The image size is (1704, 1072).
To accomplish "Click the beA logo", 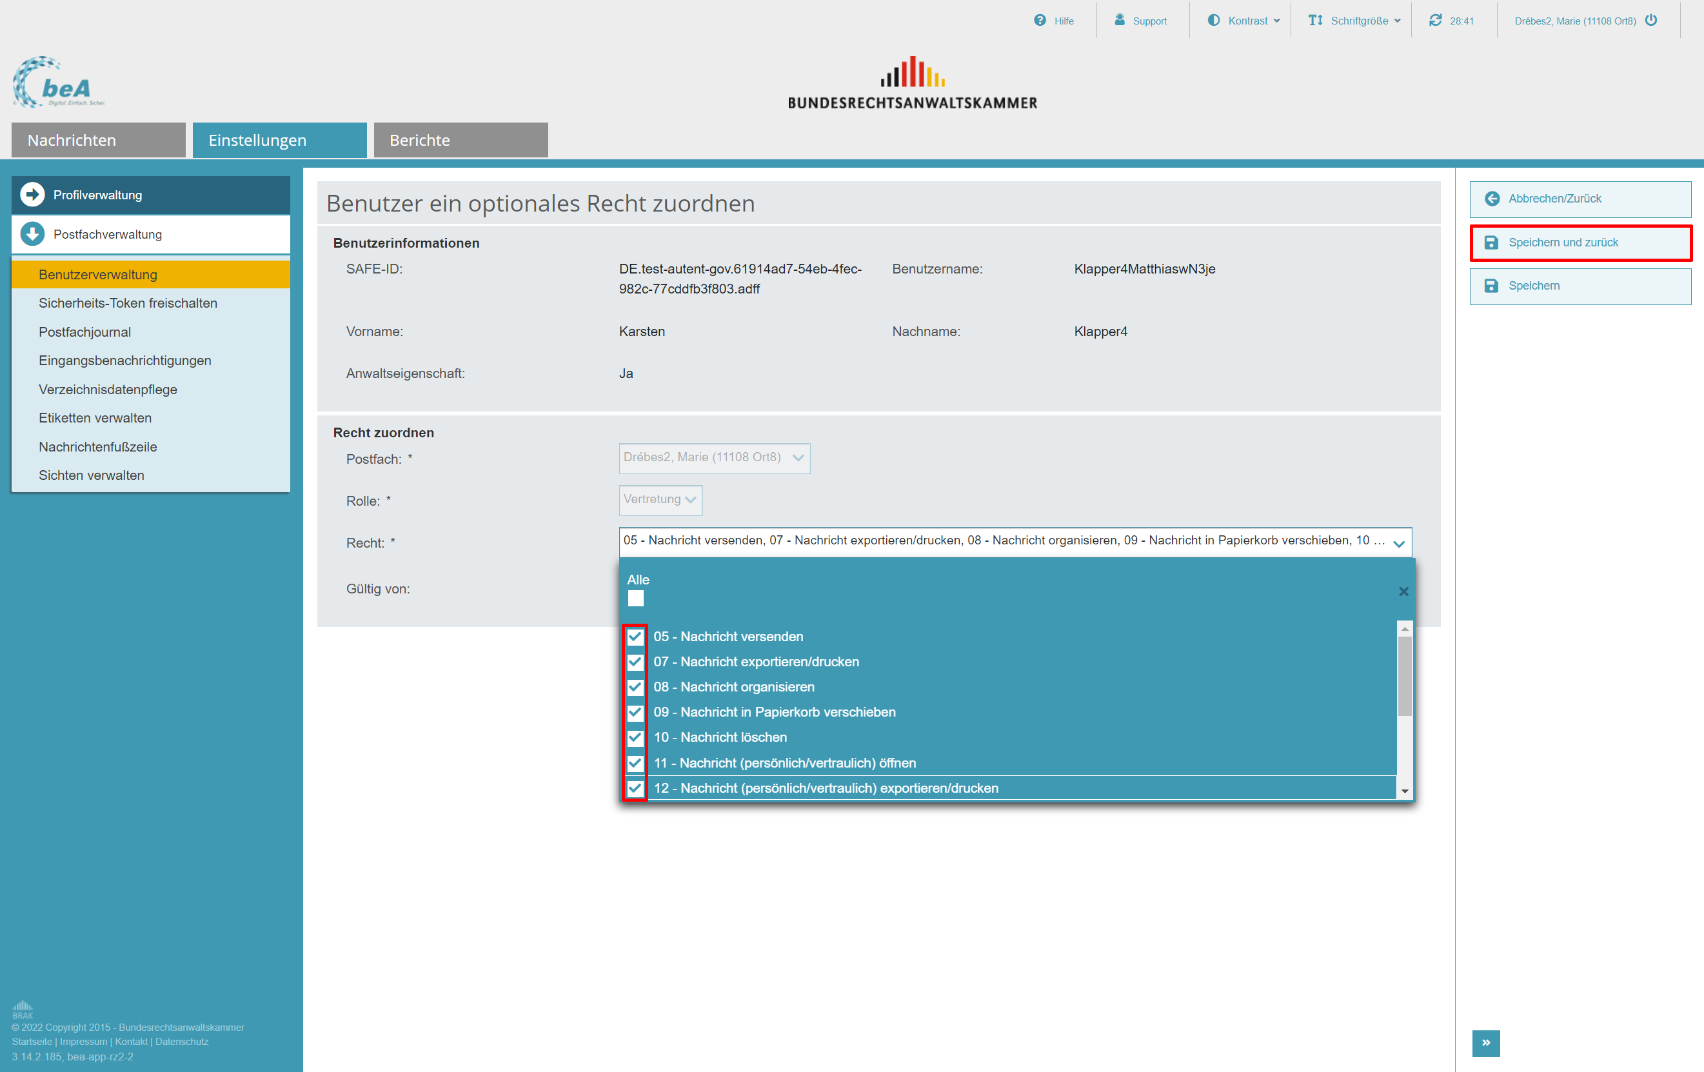I will pos(59,83).
